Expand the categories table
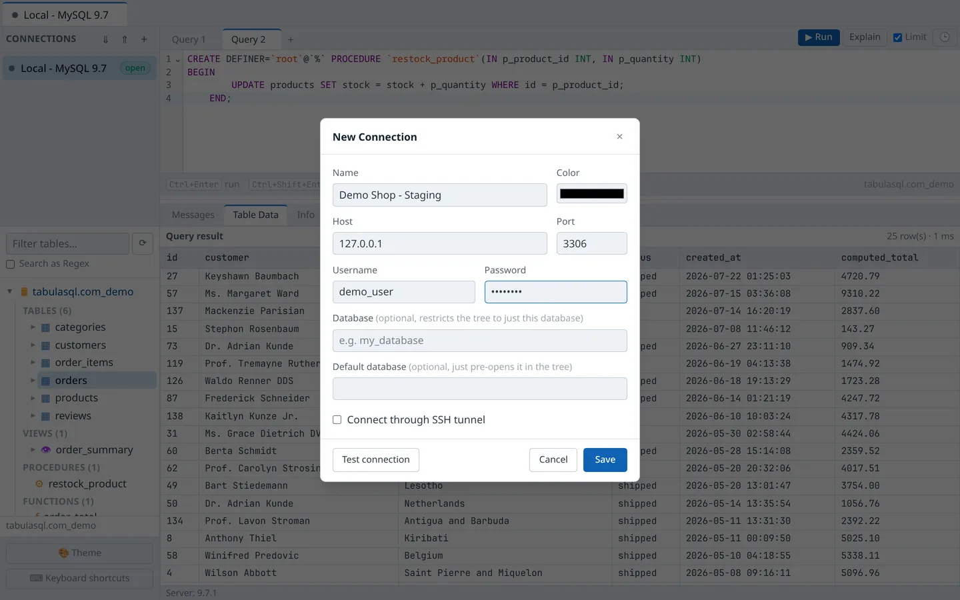960x600 pixels. (33, 327)
